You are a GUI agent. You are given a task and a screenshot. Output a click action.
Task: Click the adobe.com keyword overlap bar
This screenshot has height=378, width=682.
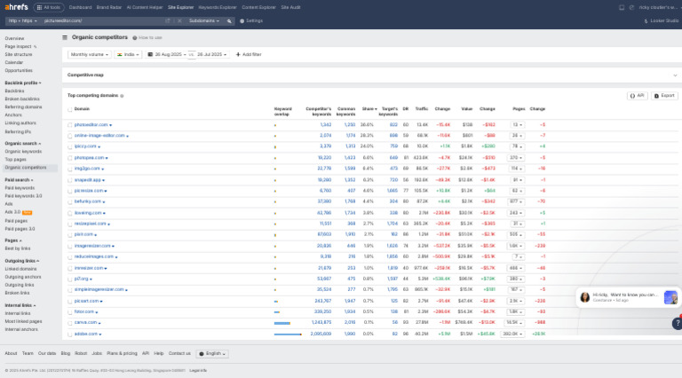tap(287, 334)
